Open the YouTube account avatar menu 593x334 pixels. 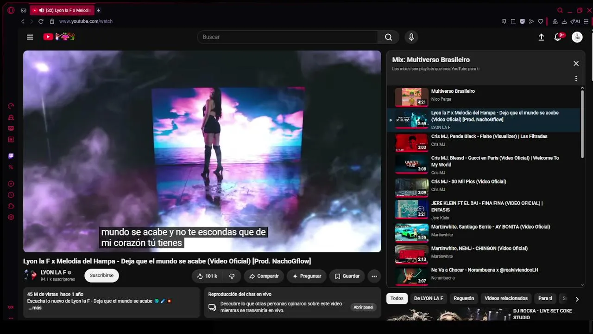[577, 37]
